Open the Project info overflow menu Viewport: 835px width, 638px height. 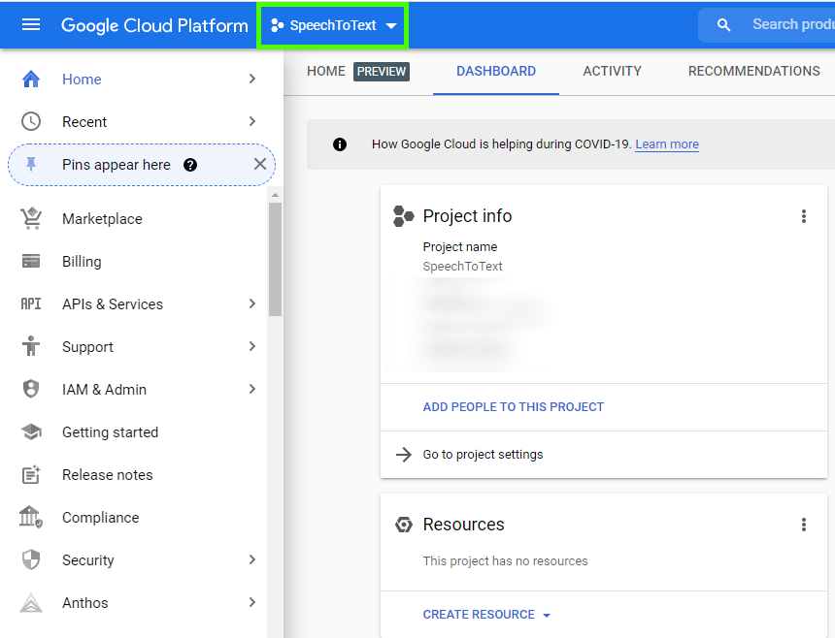(x=804, y=215)
